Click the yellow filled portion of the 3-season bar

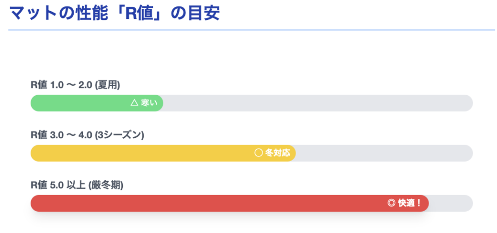click(141, 153)
